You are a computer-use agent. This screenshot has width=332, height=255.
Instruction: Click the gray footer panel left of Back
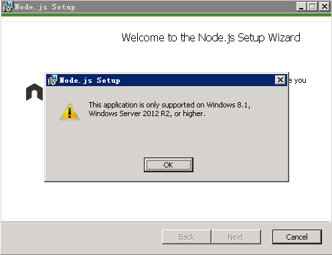82,238
